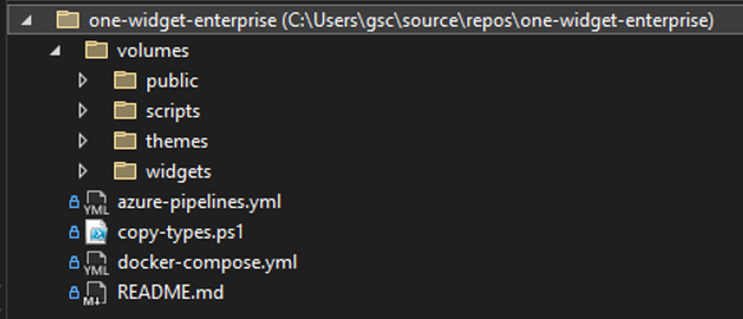Collapse the volumes folder arrow
Image resolution: width=743 pixels, height=319 pixels.
click(x=55, y=51)
